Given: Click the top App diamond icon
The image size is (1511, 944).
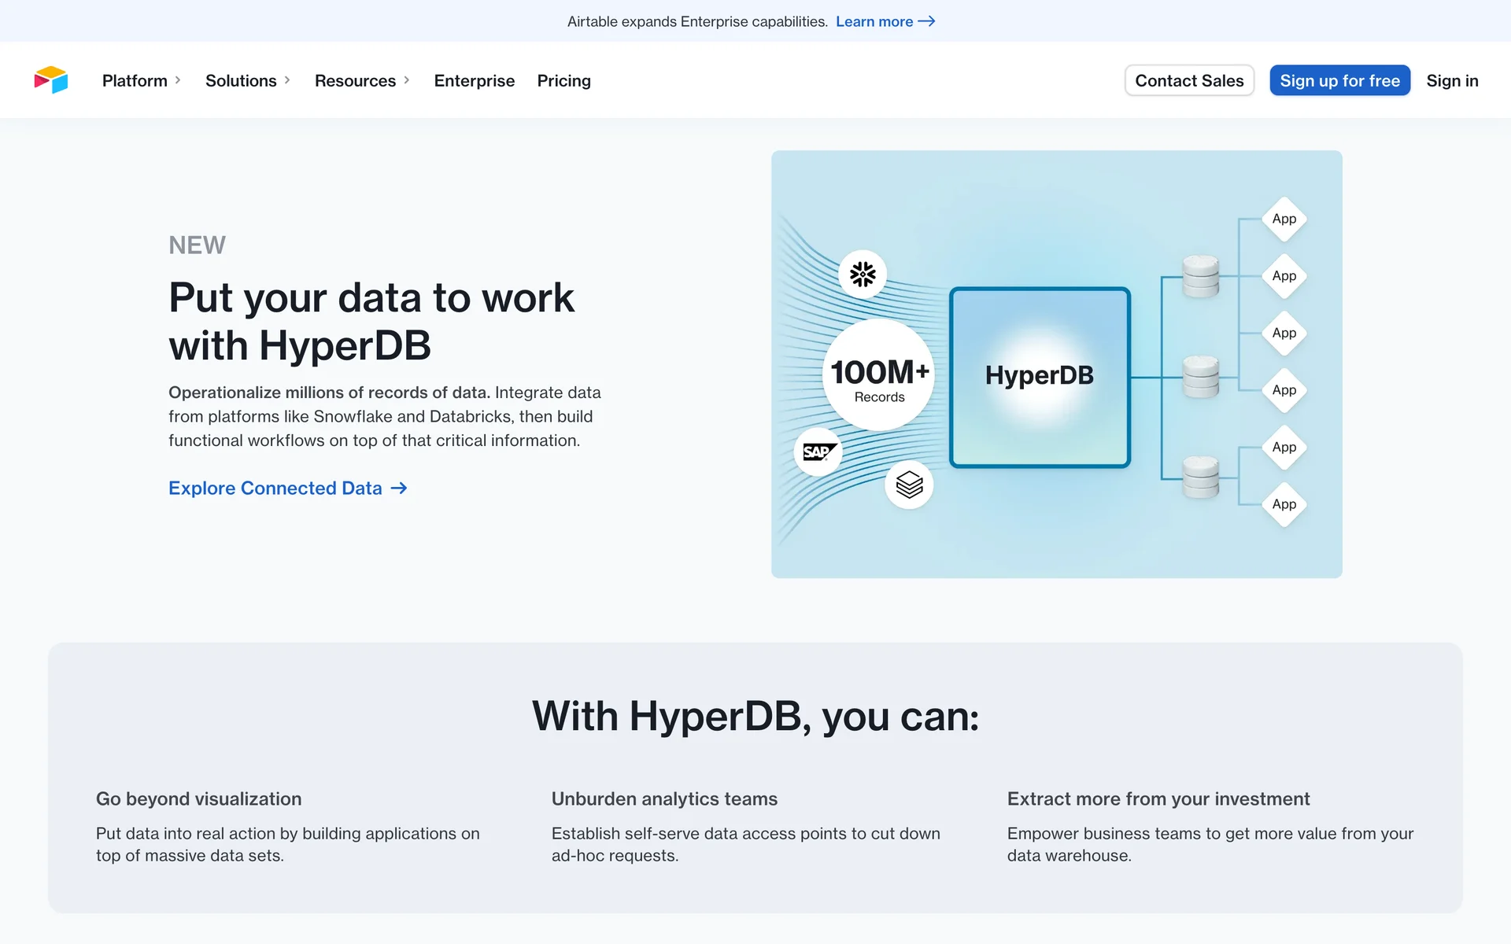Looking at the screenshot, I should coord(1284,219).
